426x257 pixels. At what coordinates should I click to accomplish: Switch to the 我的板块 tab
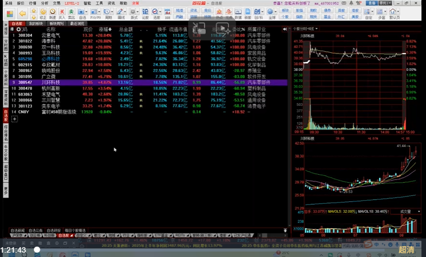pyautogui.click(x=35, y=24)
